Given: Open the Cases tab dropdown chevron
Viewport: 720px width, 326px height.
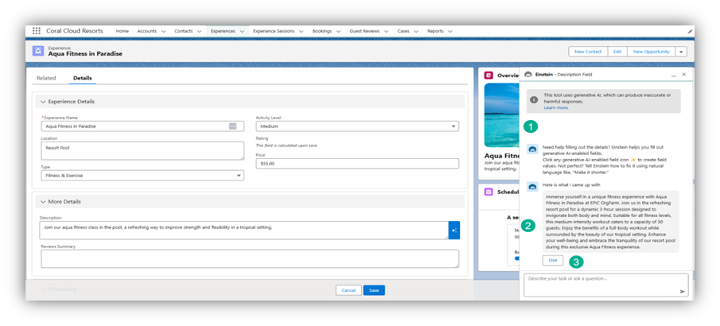Looking at the screenshot, I should (x=416, y=31).
